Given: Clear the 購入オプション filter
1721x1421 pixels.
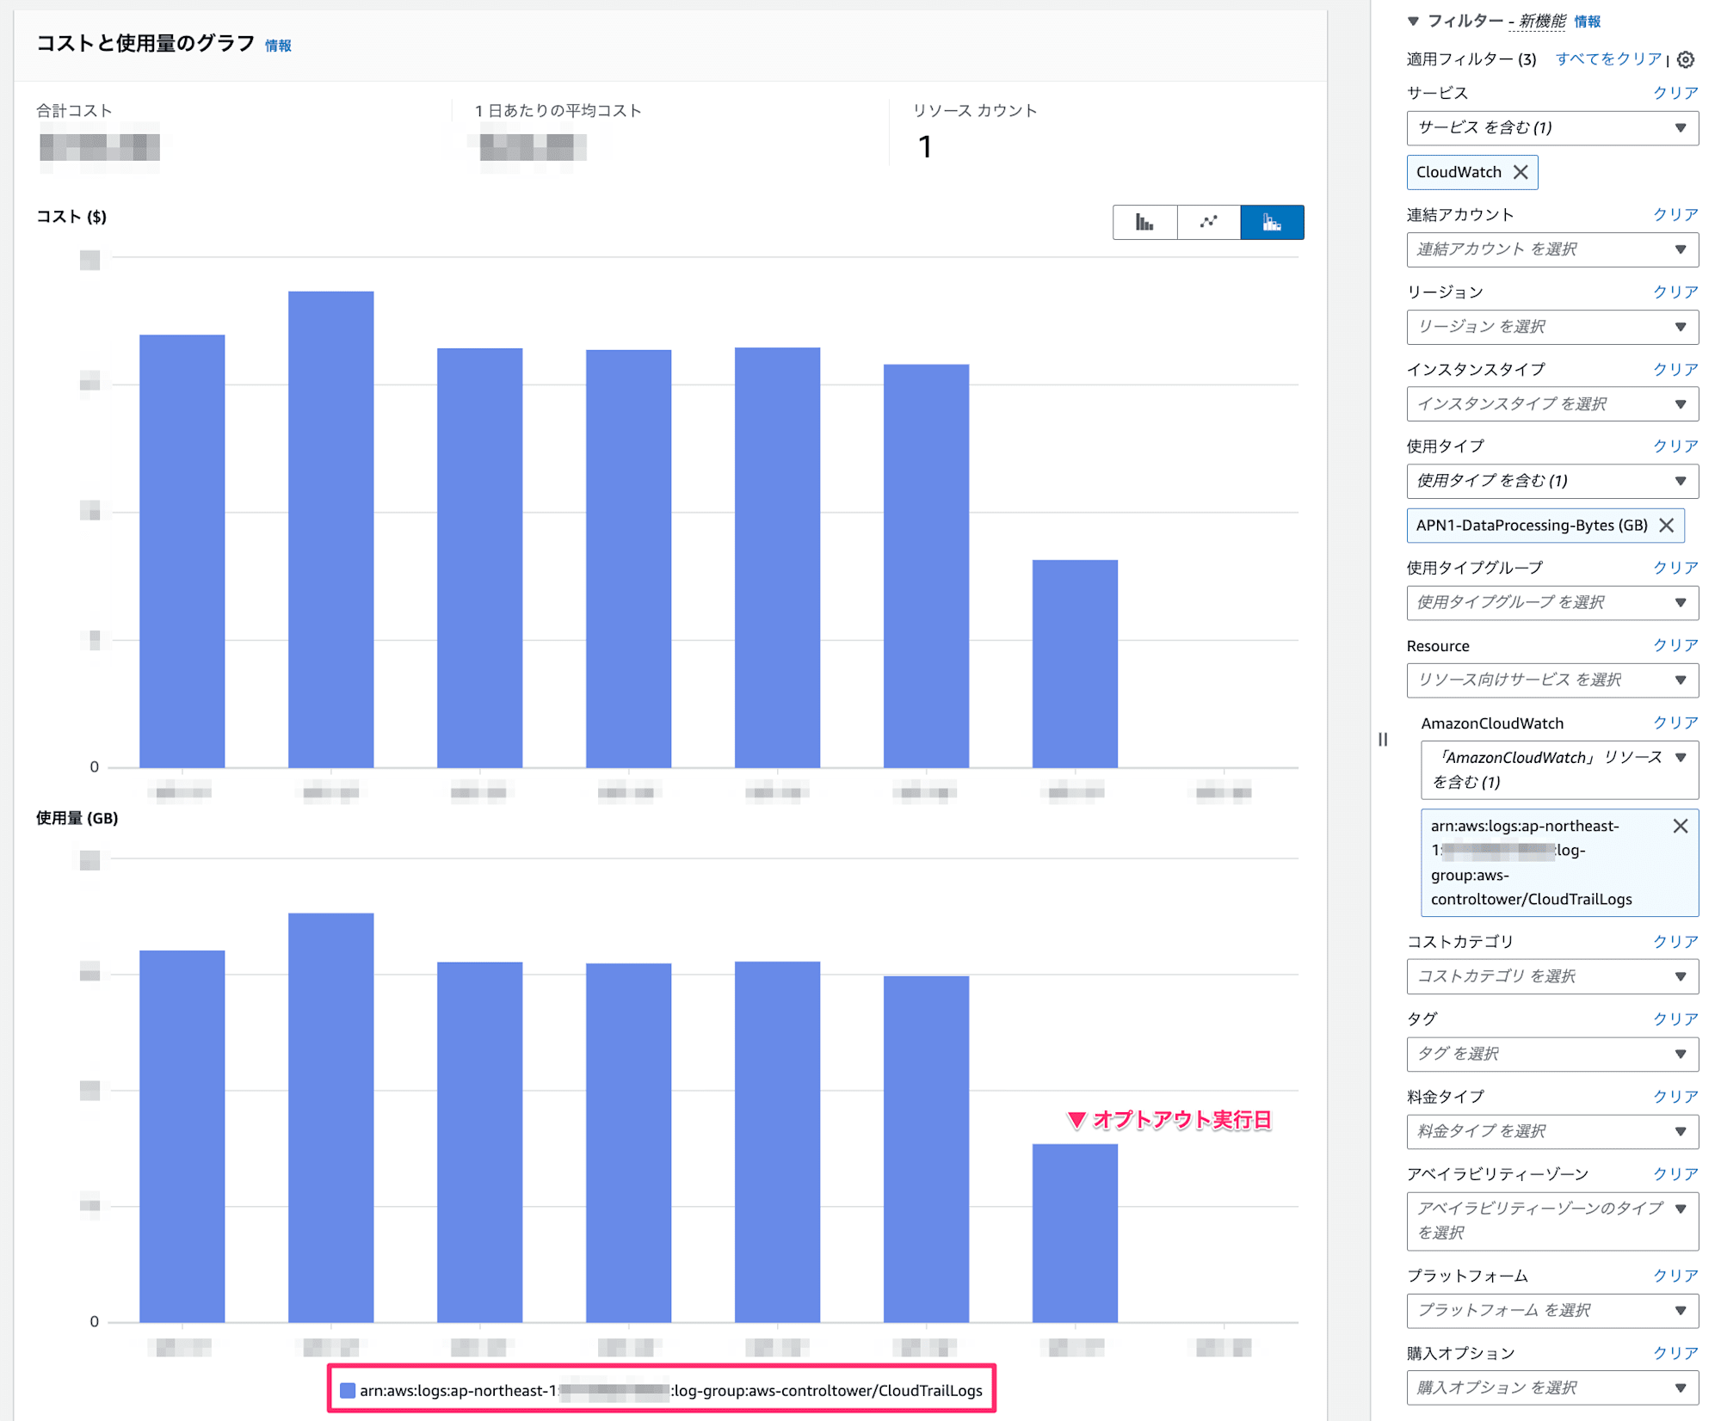Looking at the screenshot, I should (x=1675, y=1353).
